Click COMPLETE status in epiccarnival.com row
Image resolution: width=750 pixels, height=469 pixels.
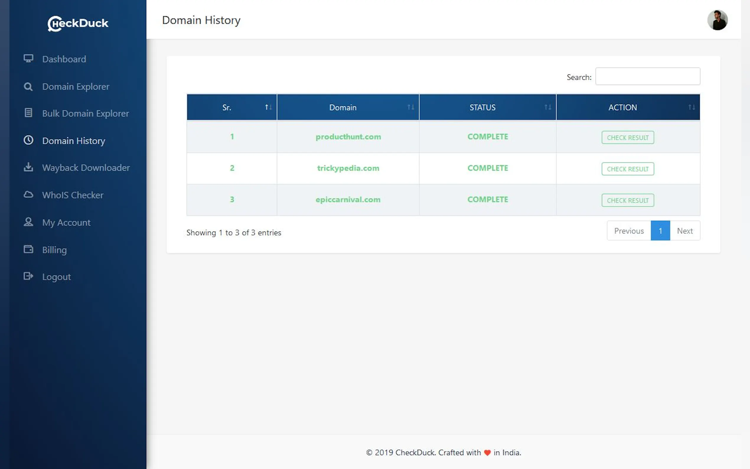coord(487,199)
